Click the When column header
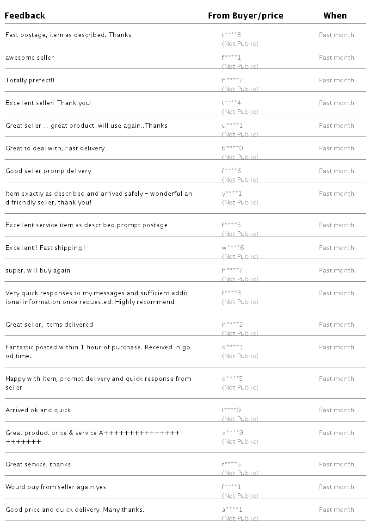The width and height of the screenshot is (370, 521). (335, 16)
